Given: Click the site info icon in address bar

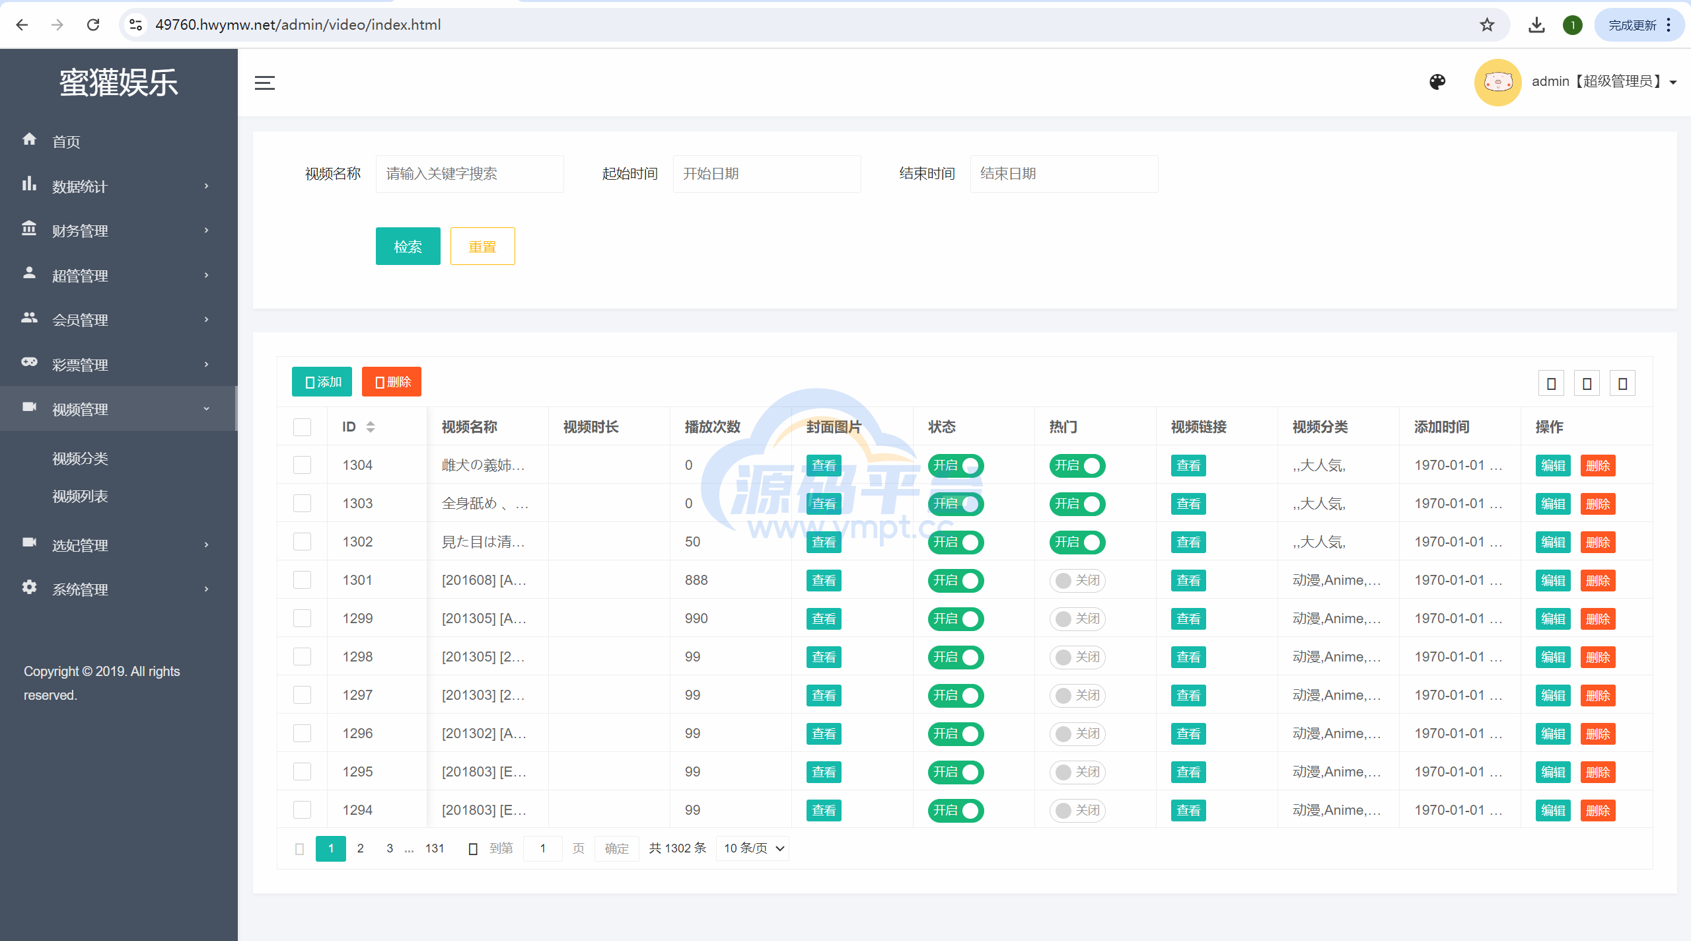Looking at the screenshot, I should (x=135, y=25).
